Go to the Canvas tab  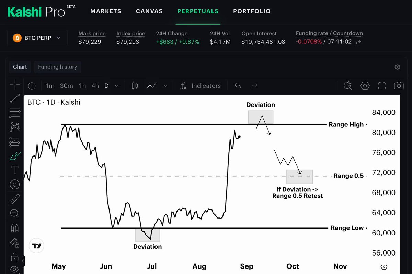pyautogui.click(x=149, y=11)
